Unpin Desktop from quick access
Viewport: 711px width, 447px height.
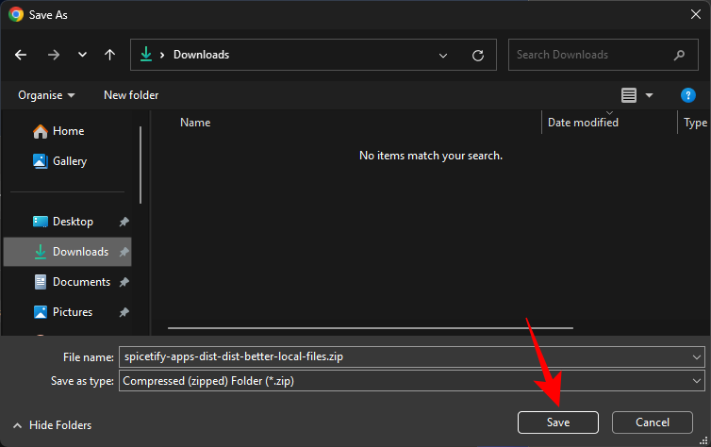[124, 222]
